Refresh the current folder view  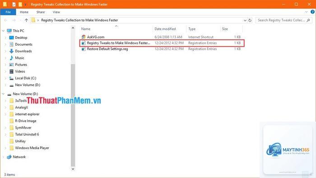click(250, 20)
